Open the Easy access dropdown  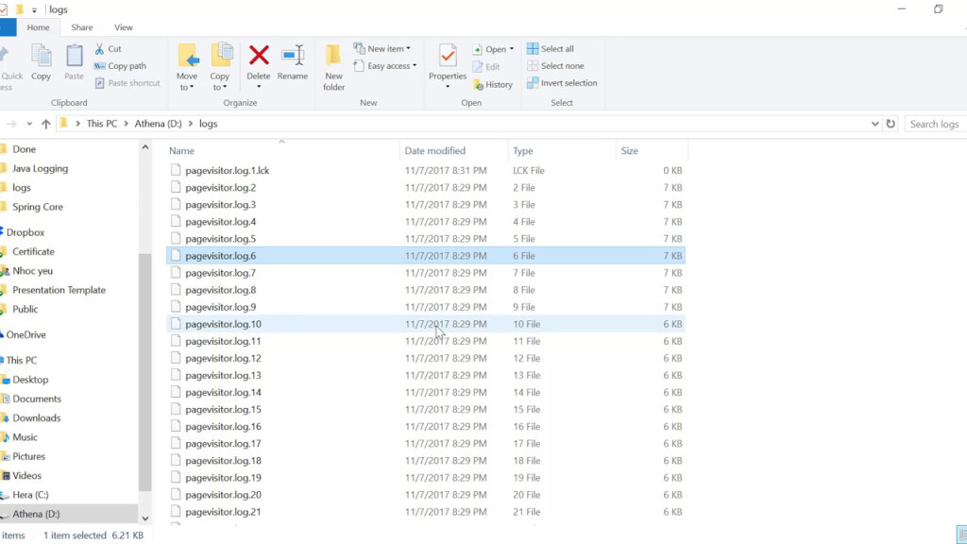coord(385,66)
